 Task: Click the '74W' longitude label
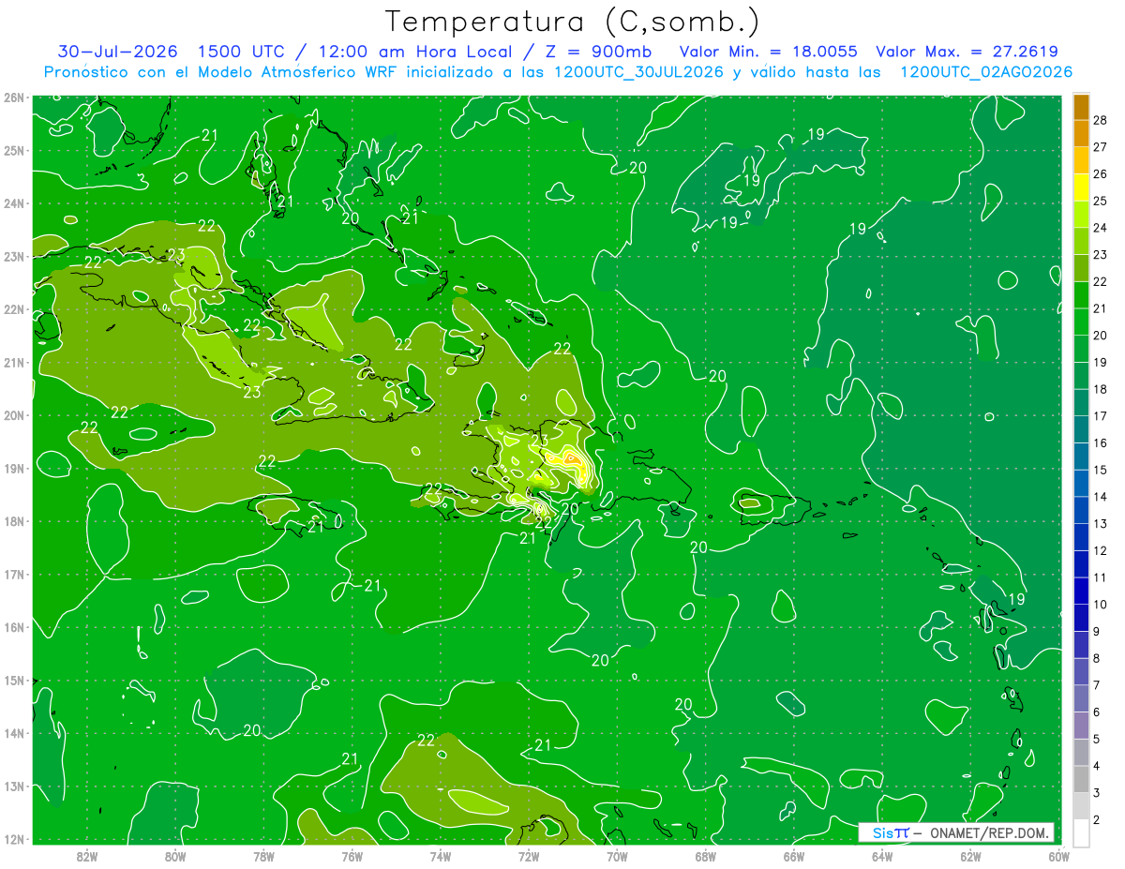click(440, 856)
